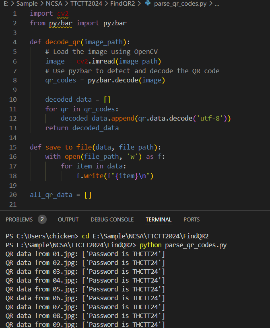Click pyzbar.decode on line 8
The width and height of the screenshot is (270, 328).
(x=113, y=80)
